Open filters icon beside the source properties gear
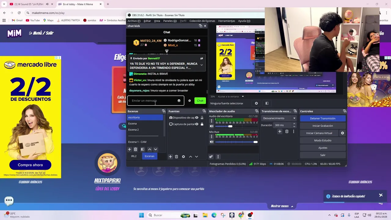Image resolution: width=391 pixels, height=220 pixels. [x=267, y=103]
